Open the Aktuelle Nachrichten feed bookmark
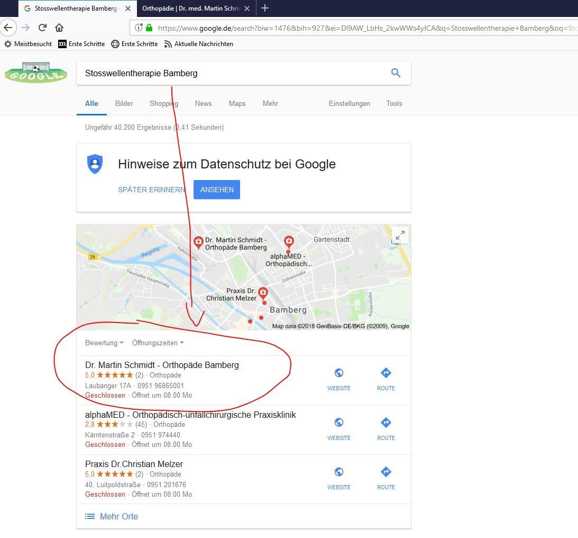 (199, 44)
